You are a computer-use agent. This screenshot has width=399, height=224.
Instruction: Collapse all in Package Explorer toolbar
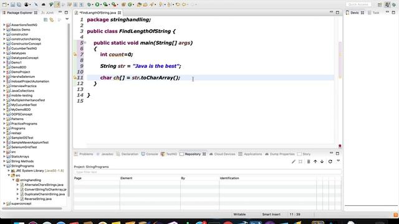click(46, 19)
